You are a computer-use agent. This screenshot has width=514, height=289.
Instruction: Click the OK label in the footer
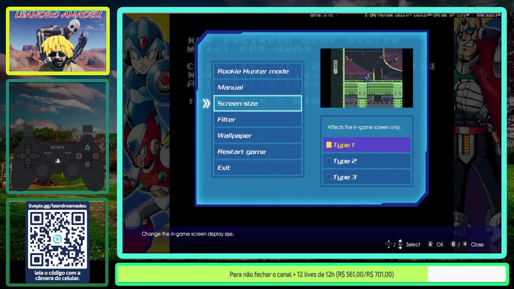pos(440,244)
